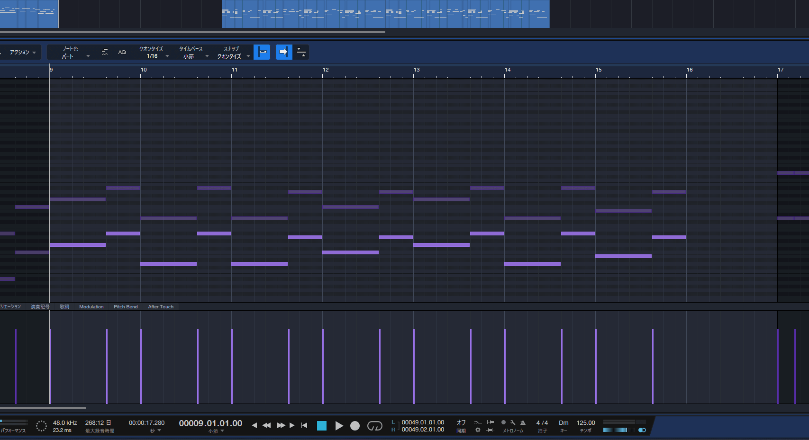Step backward with left triangle transport button

coord(255,426)
